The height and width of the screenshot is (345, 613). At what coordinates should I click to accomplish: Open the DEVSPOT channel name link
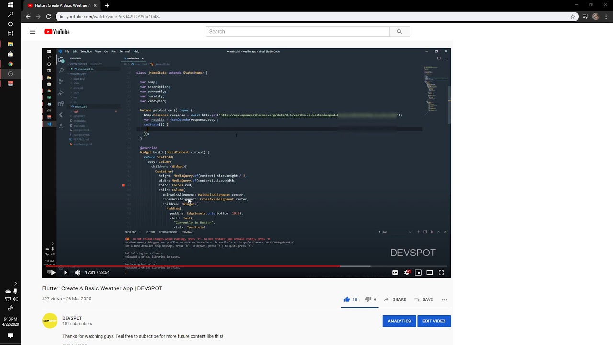tap(72, 318)
